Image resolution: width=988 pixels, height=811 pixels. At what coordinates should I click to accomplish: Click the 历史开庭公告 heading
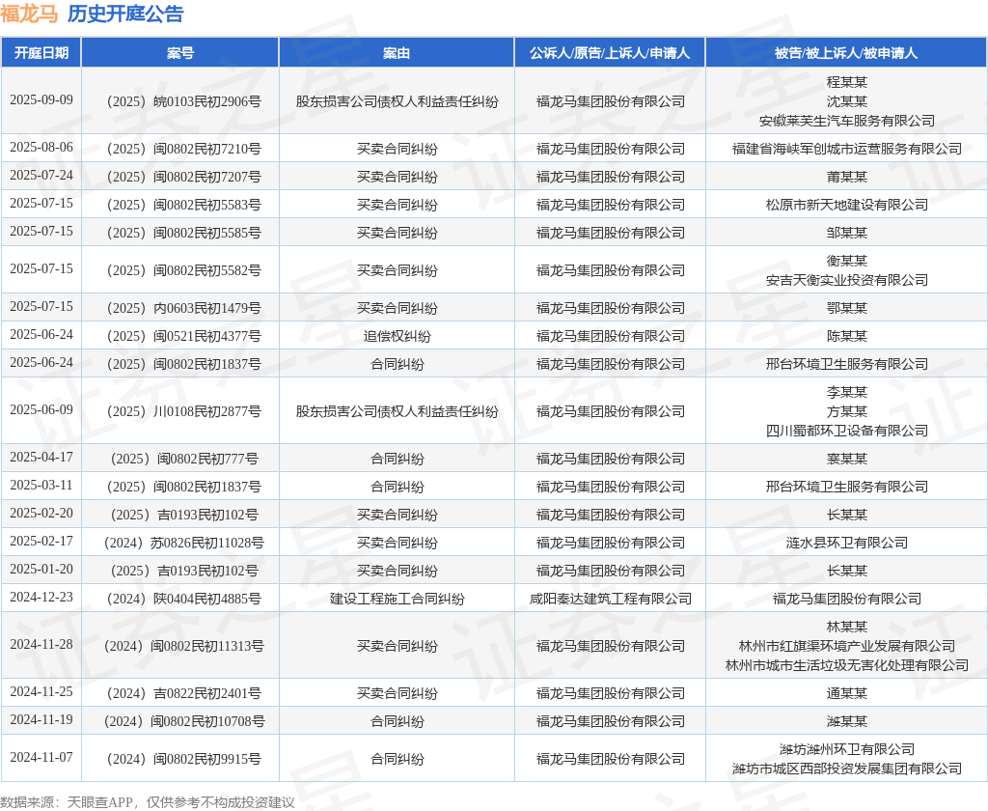coord(124,14)
